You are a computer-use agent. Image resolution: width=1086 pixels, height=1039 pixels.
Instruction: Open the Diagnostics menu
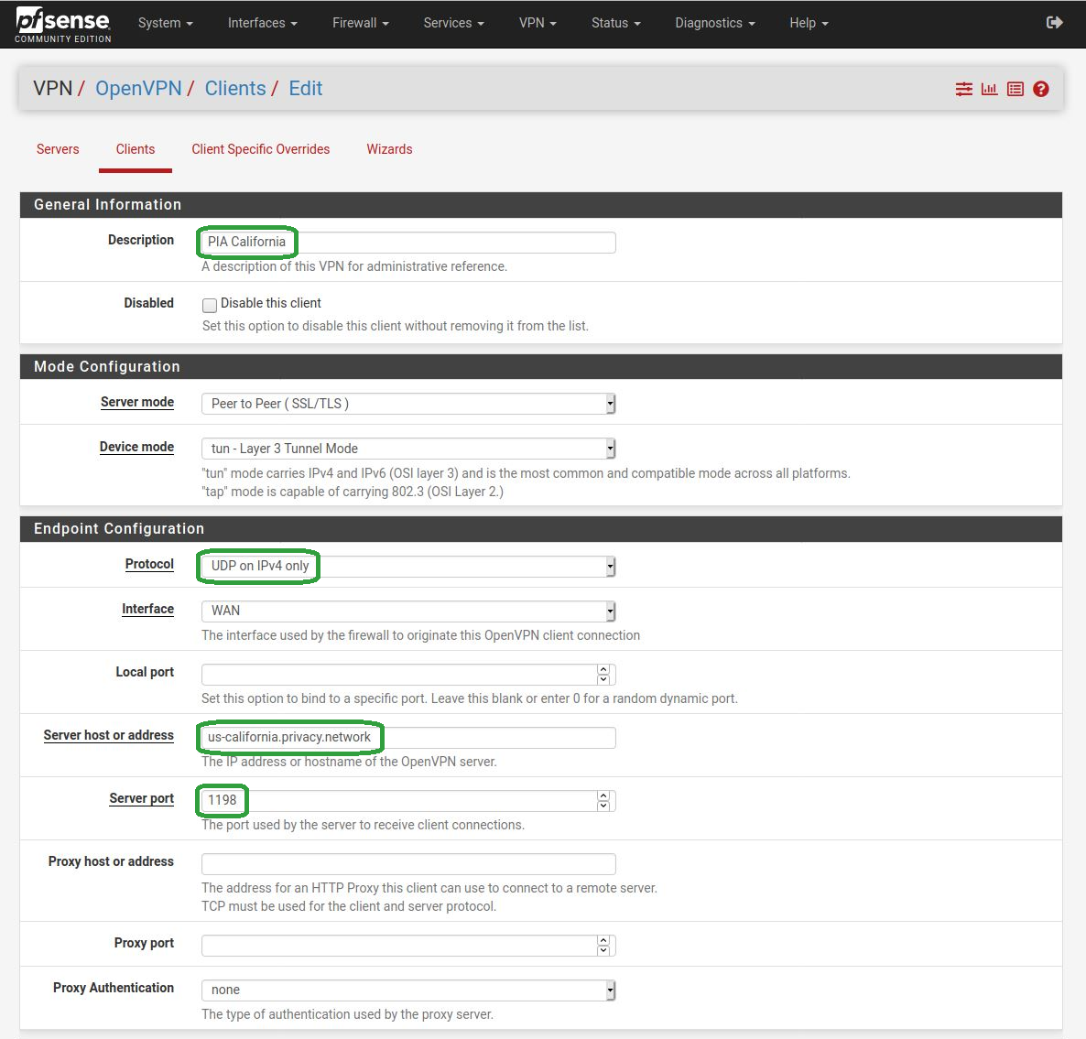point(714,23)
